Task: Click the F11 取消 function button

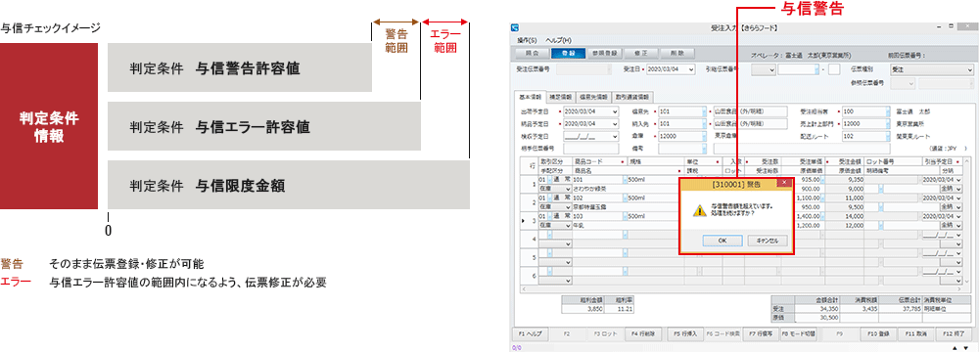Action: 916,333
